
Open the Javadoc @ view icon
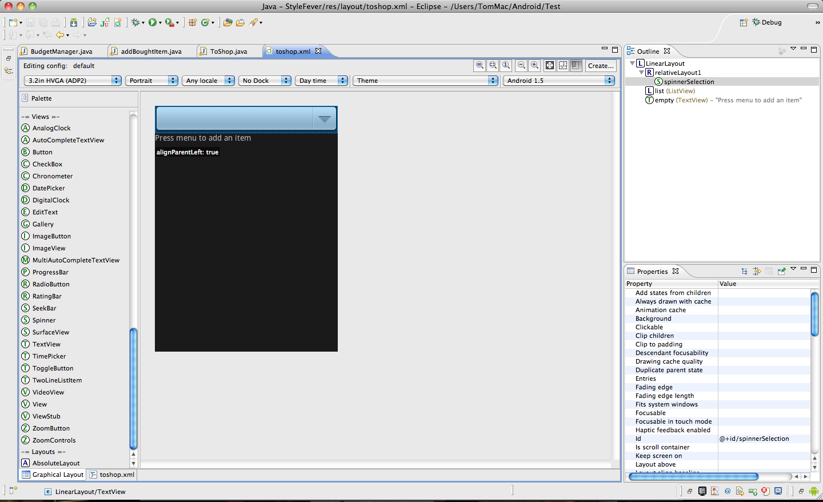click(x=728, y=491)
